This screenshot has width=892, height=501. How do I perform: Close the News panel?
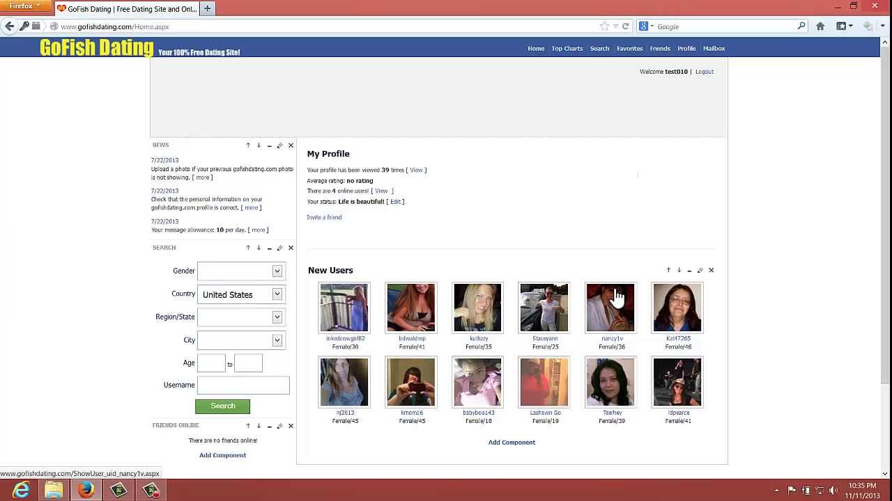click(x=291, y=145)
